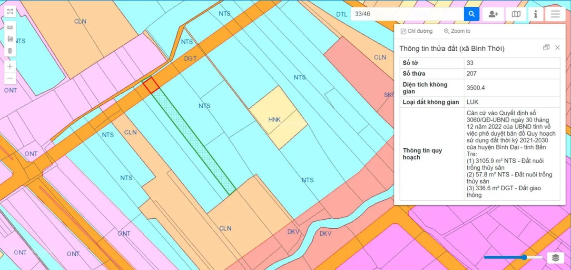Adjust the layer opacity slider handle
Screen dimensions: 571x270
pos(524,257)
